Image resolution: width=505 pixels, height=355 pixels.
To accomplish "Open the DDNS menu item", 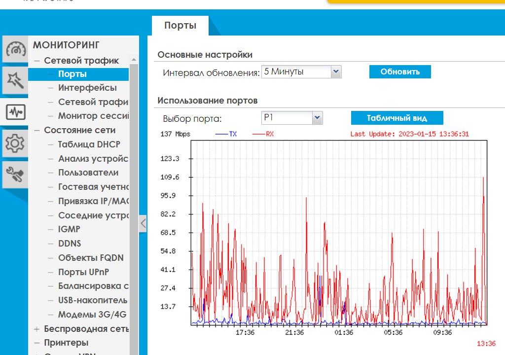I will pyautogui.click(x=70, y=244).
